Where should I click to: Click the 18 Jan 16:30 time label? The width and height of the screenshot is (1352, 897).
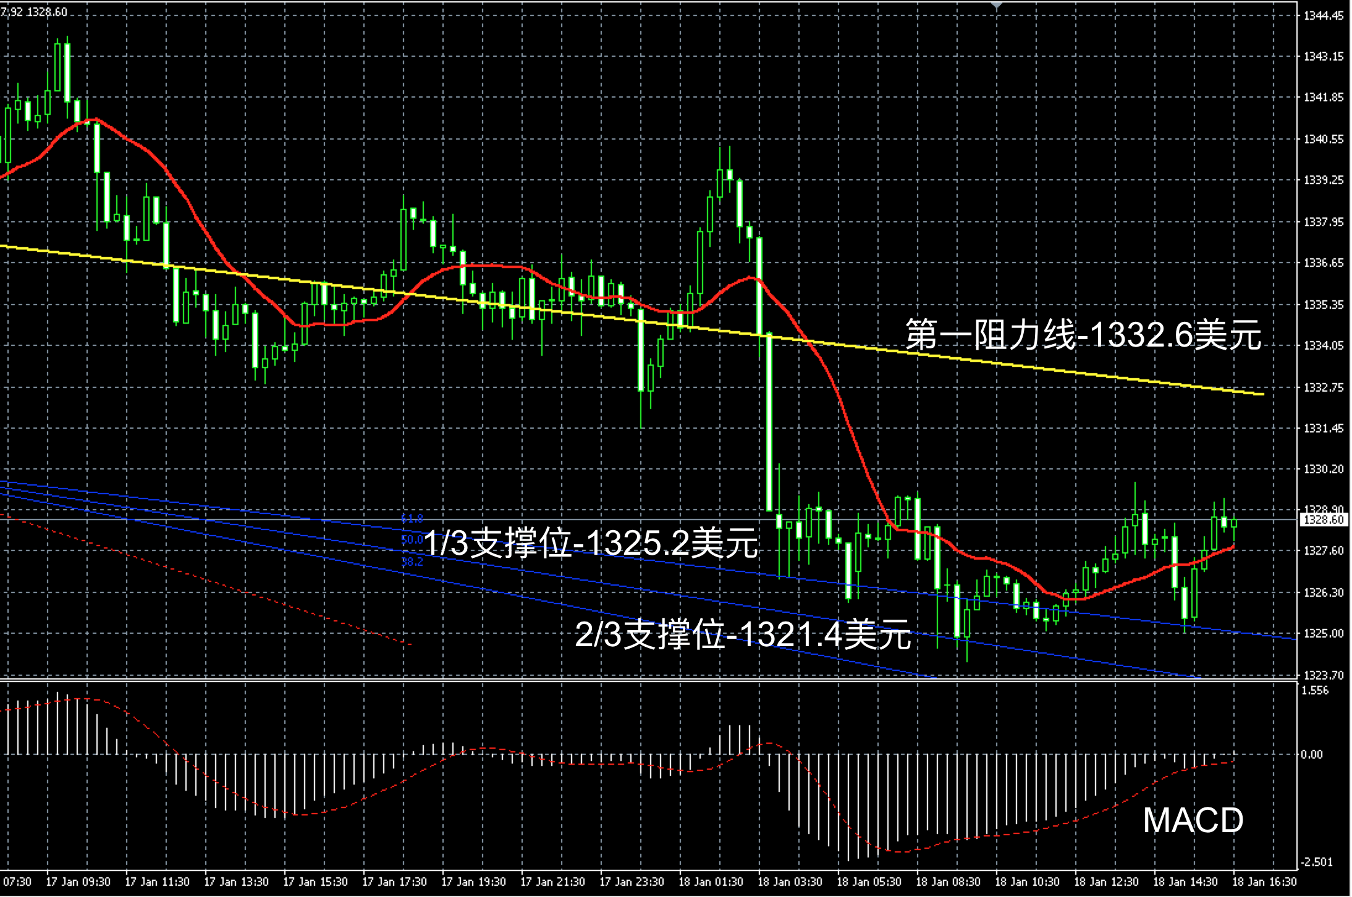(1264, 882)
